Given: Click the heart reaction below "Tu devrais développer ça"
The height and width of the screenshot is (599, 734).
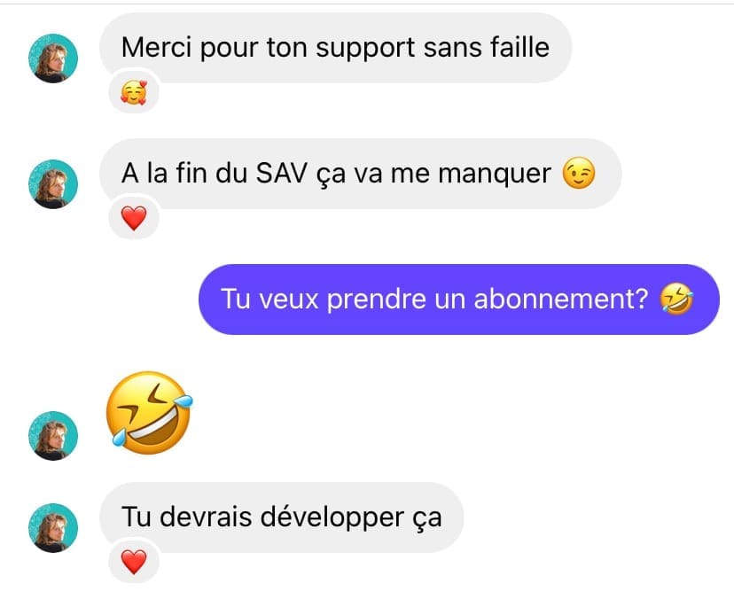Looking at the screenshot, I should tap(134, 562).
